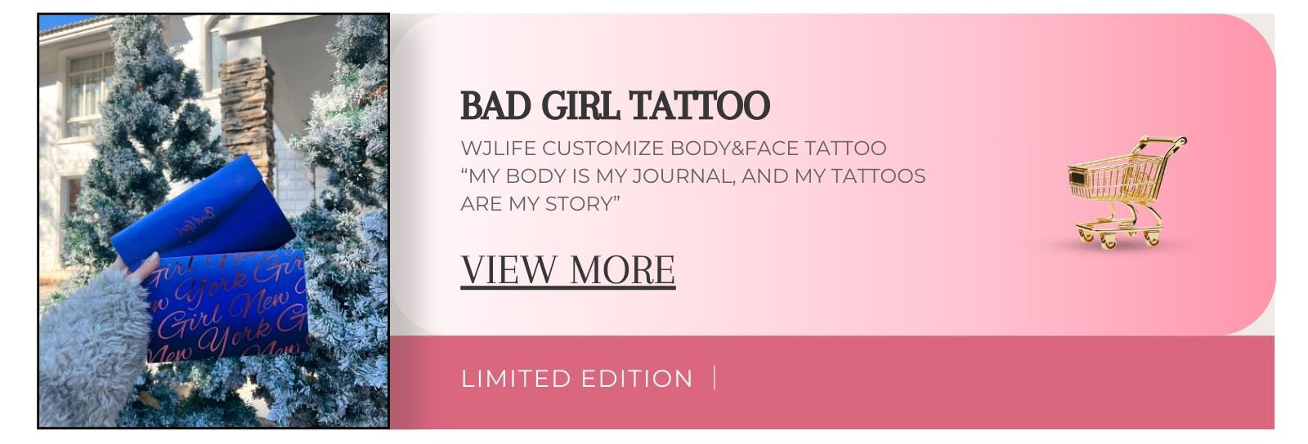
Task: Open the product photo thumbnail
Action: coord(213,220)
